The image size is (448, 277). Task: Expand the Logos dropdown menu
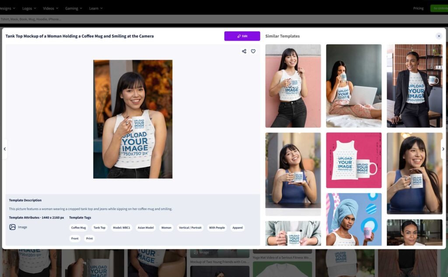(29, 8)
